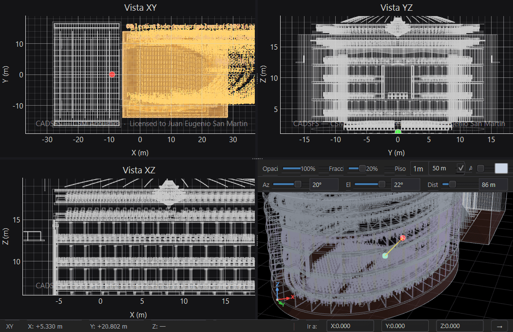Click the Vista YZ title
Viewport: 513px width, 332px height.
(x=397, y=7)
